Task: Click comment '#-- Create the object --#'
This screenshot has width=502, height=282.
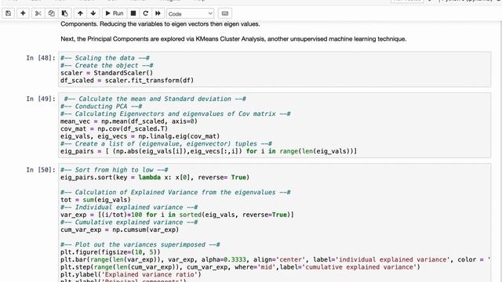Action: tap(107, 66)
